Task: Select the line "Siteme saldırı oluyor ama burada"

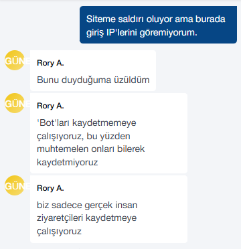Action: click(156, 19)
